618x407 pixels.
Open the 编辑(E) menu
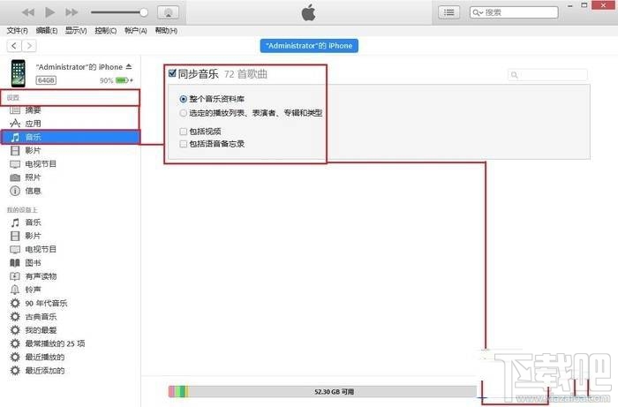47,31
